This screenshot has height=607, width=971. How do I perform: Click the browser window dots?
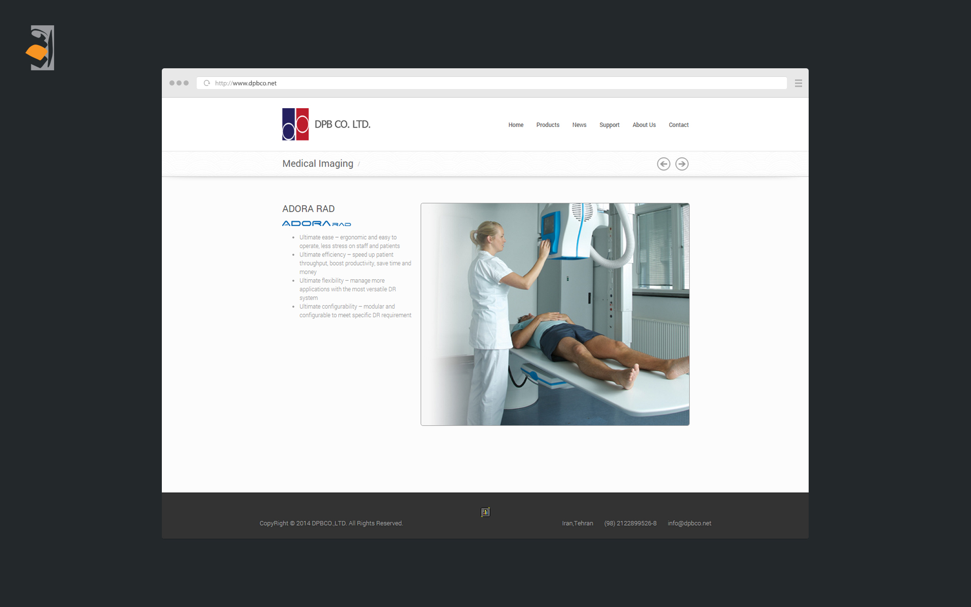tap(179, 83)
